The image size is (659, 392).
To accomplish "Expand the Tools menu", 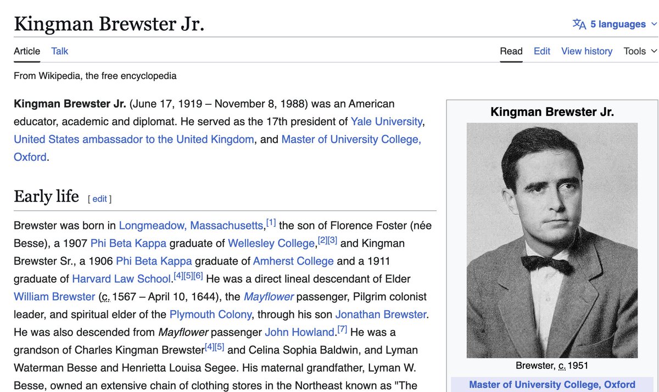I will click(640, 51).
